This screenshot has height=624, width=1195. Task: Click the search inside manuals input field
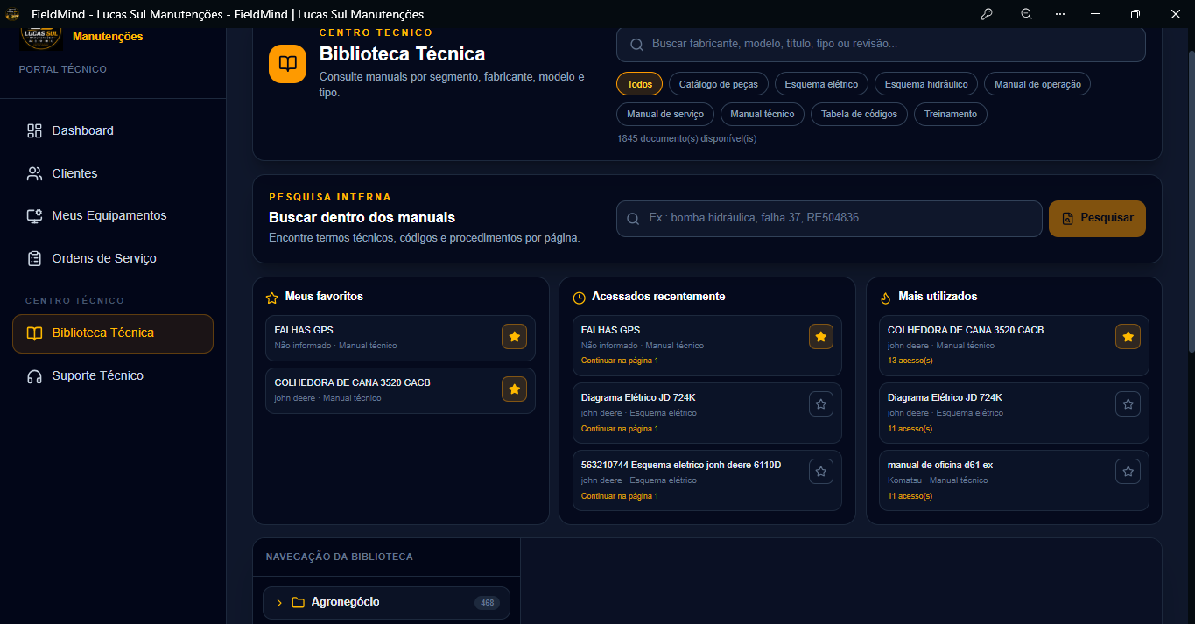coord(829,219)
